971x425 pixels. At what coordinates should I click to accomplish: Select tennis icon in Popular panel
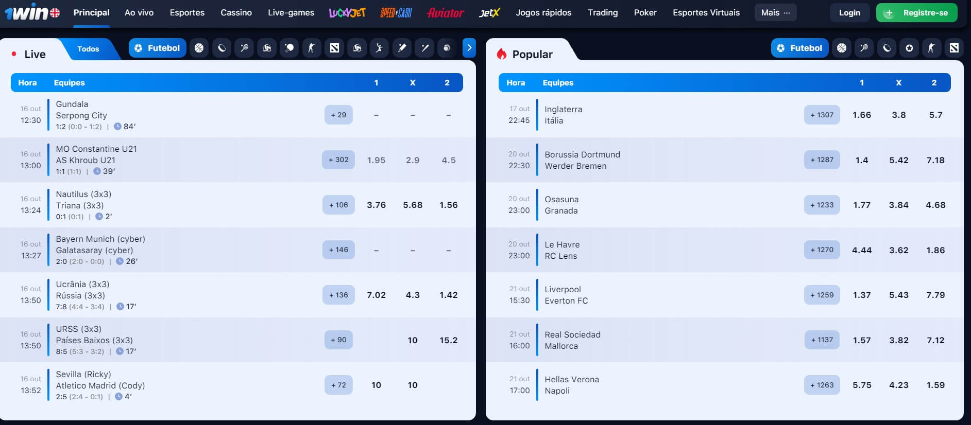[x=864, y=48]
